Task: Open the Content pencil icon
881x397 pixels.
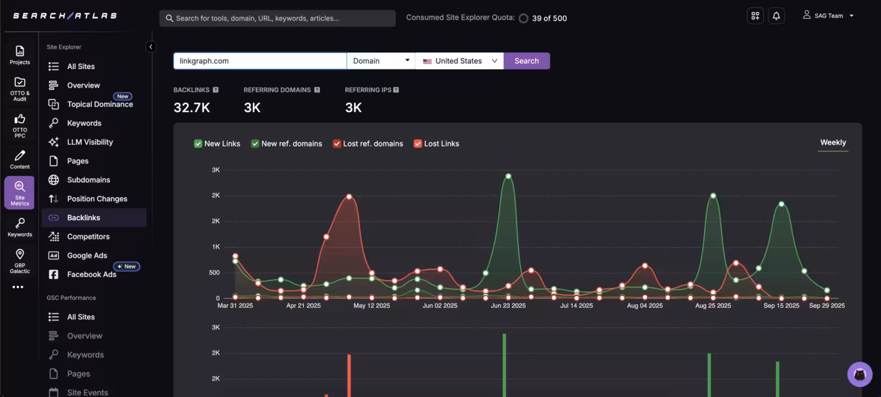Action: coord(20,159)
